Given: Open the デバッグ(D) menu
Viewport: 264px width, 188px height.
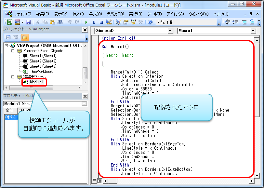Looking at the screenshot, I should (115, 14).
